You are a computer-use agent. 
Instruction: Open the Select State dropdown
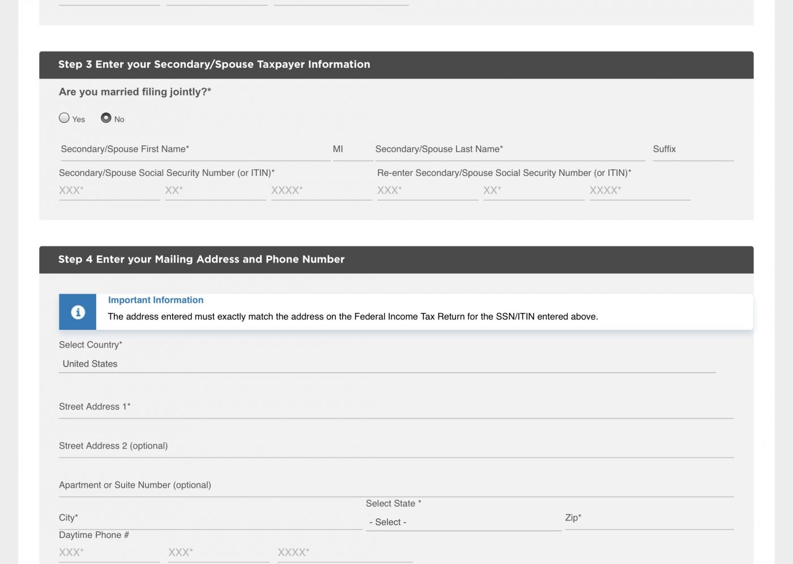point(463,522)
